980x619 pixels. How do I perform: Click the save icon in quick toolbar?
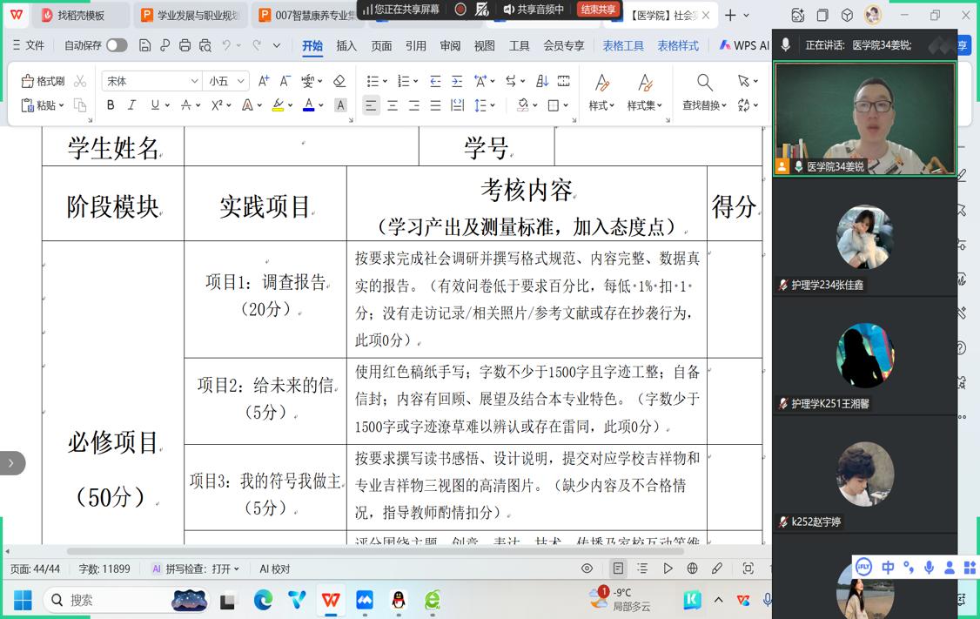(144, 45)
